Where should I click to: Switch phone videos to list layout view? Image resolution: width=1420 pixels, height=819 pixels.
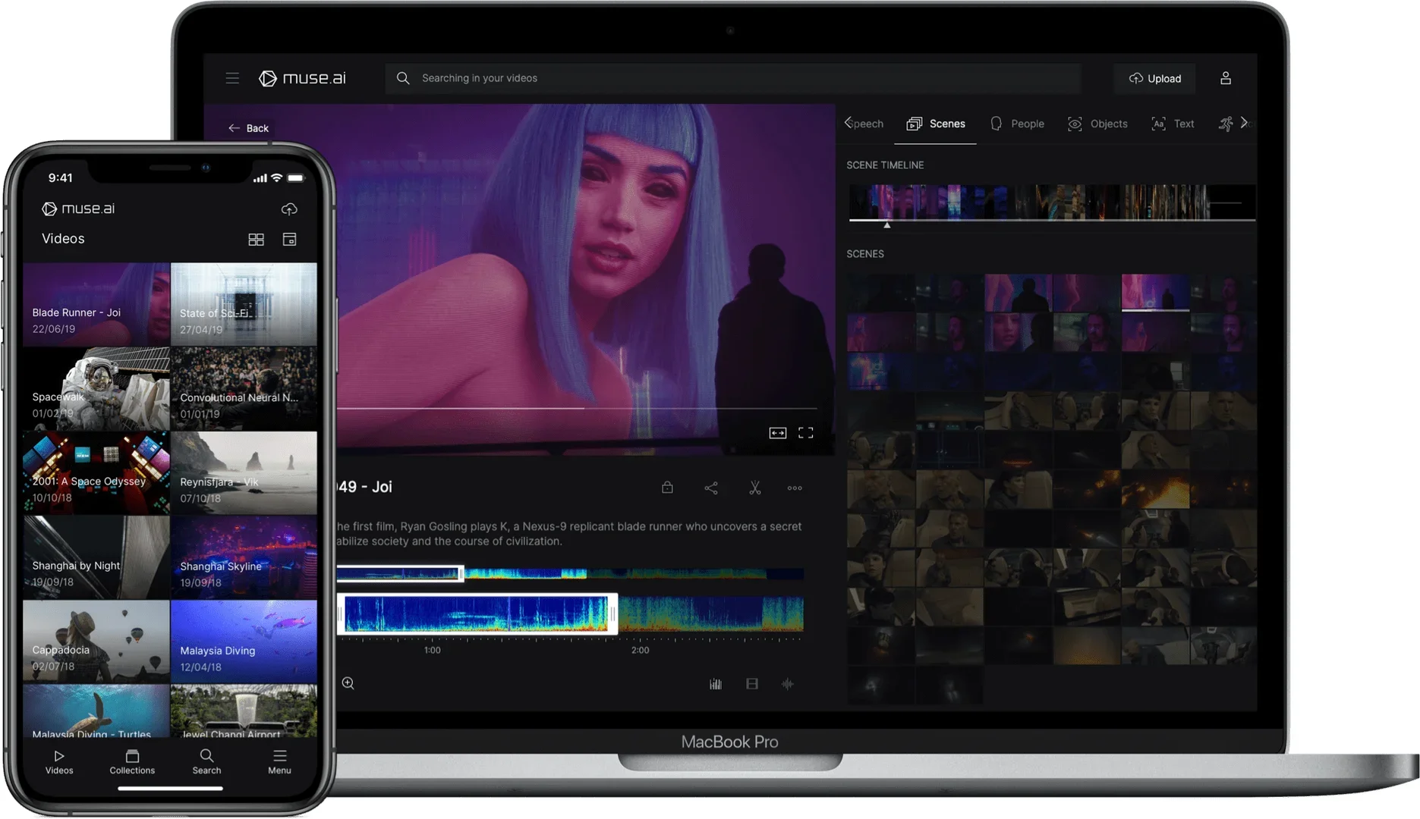click(x=289, y=240)
